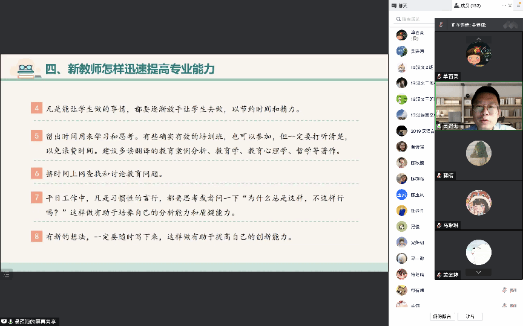Click the green microphone icon in sharing label

click(x=11, y=321)
